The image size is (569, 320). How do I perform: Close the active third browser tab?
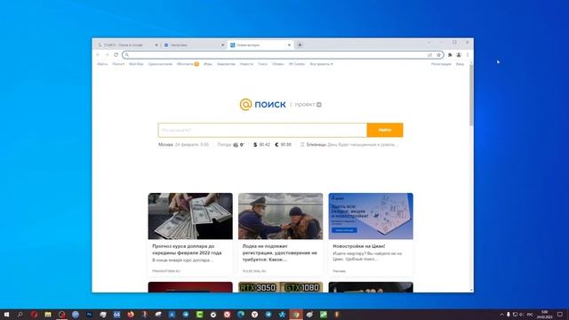289,45
